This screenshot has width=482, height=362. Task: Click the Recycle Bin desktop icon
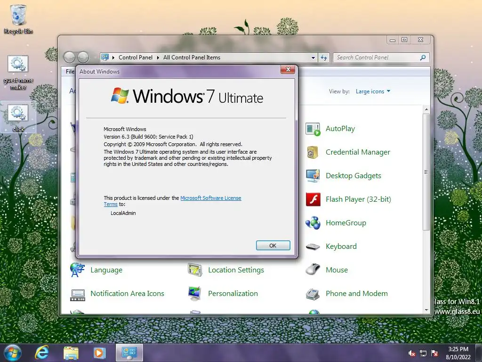pos(18,19)
